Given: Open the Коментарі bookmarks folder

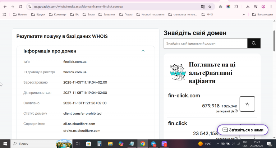Looking at the screenshot, I should [57, 14].
